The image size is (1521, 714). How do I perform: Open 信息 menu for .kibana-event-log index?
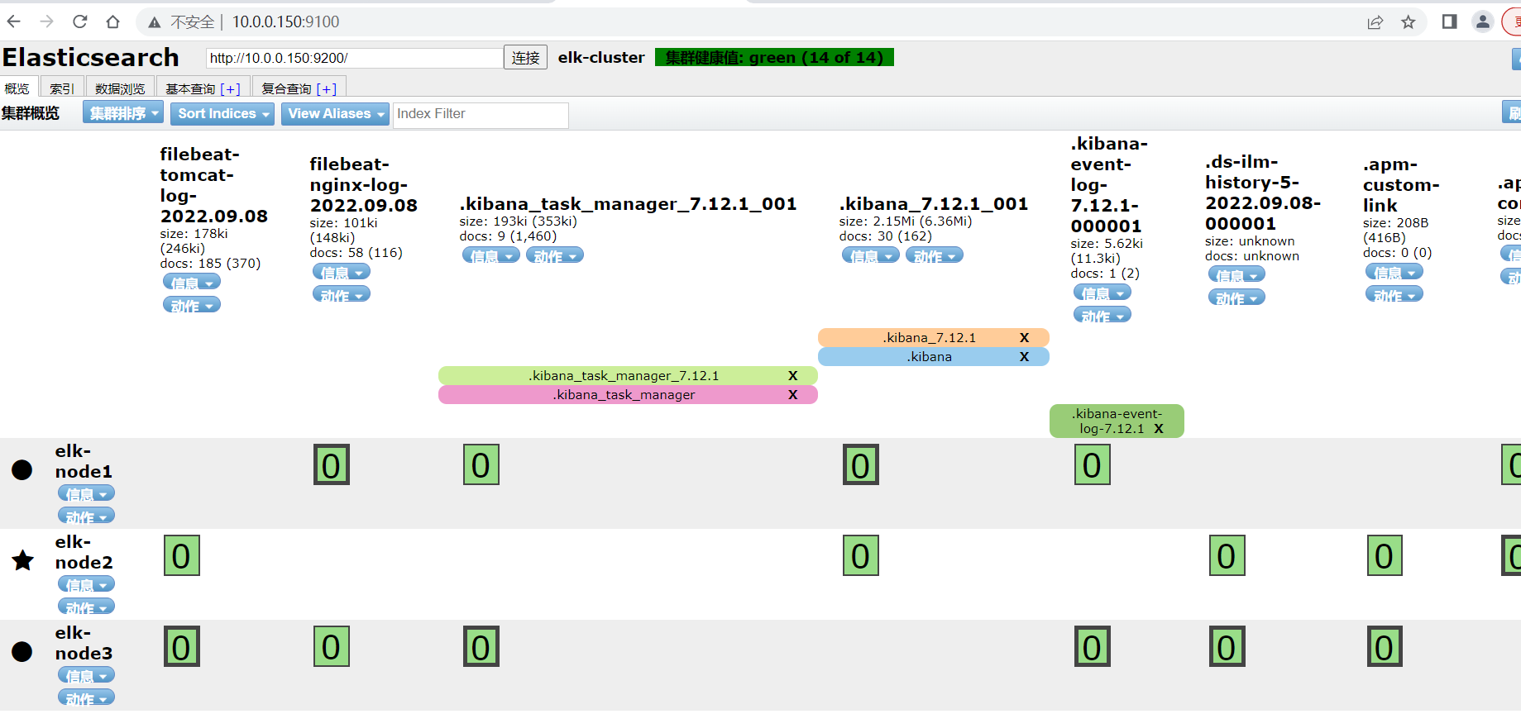point(1102,293)
